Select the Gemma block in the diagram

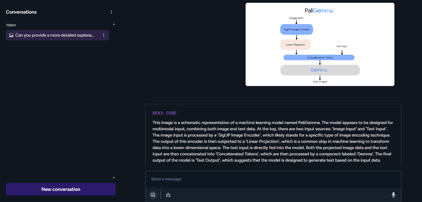(x=320, y=70)
